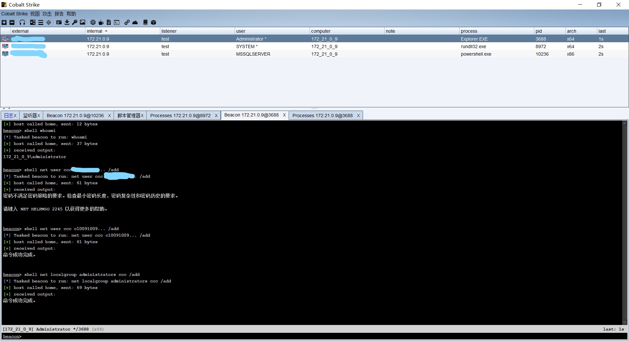Image resolution: width=629 pixels, height=341 pixels.
Task: Click the note column header
Action: tap(422, 31)
